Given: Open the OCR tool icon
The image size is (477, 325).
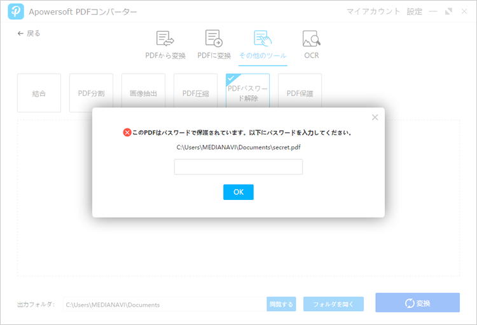Looking at the screenshot, I should click(311, 39).
